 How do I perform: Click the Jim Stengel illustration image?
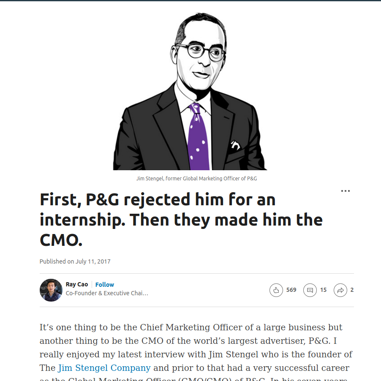pyautogui.click(x=190, y=91)
